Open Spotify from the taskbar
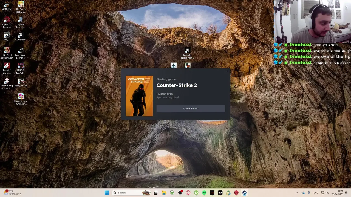The height and width of the screenshot is (197, 351). click(x=204, y=193)
